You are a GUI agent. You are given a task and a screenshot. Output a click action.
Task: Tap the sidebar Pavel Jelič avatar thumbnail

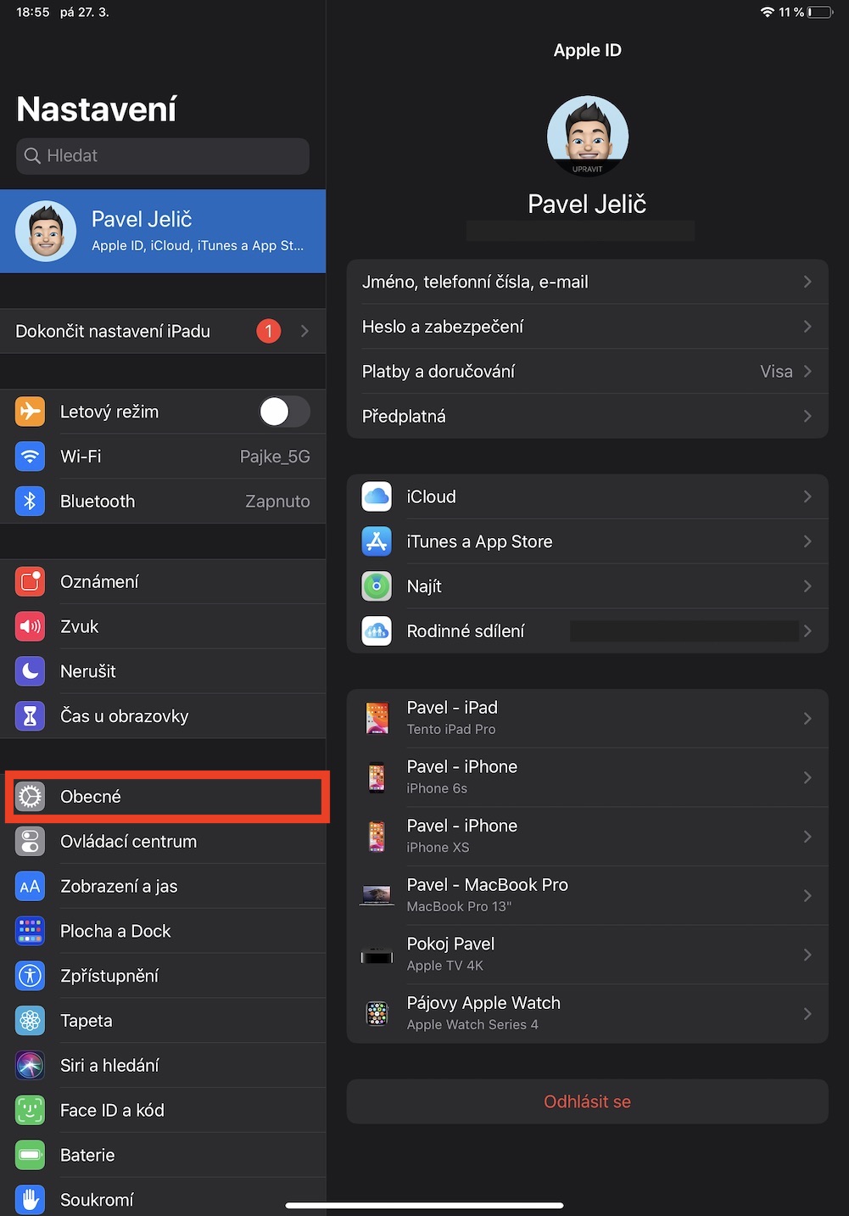coord(46,231)
